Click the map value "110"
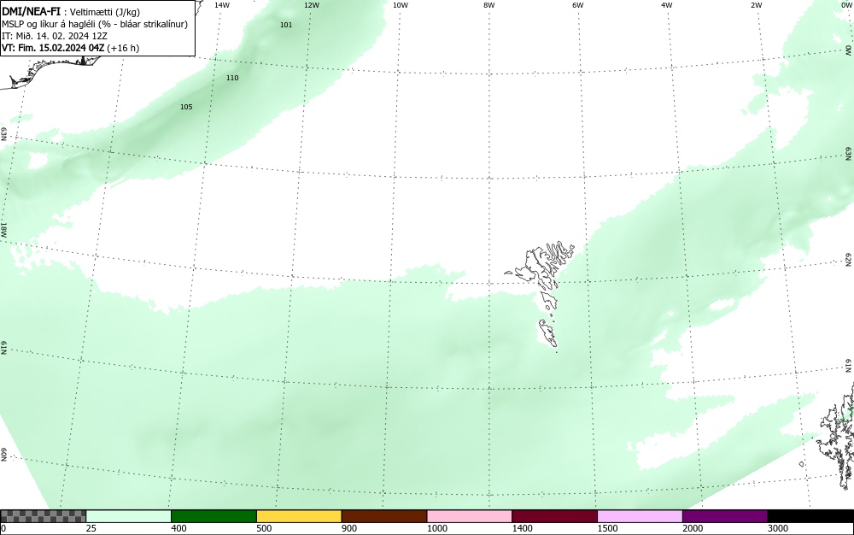854x535 pixels. 232,78
